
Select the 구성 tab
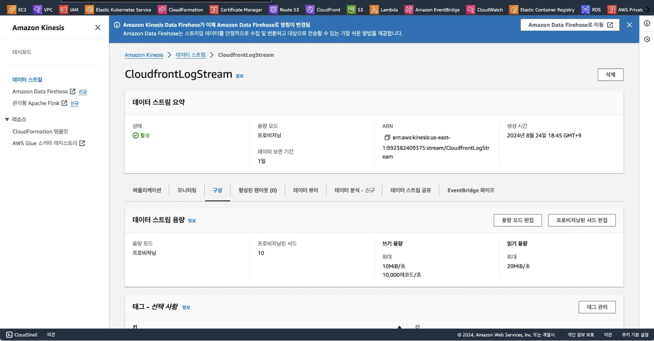217,190
